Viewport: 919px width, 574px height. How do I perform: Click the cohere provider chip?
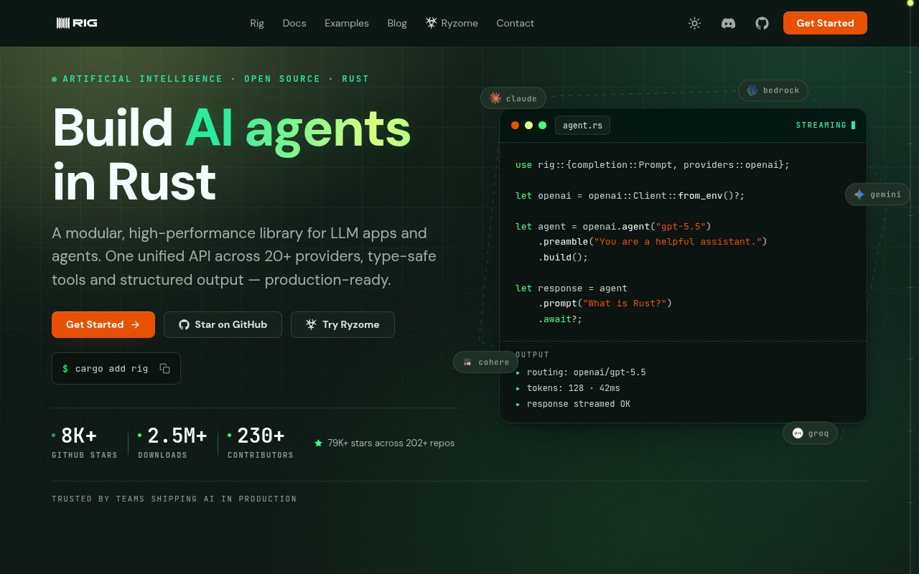[x=485, y=362]
